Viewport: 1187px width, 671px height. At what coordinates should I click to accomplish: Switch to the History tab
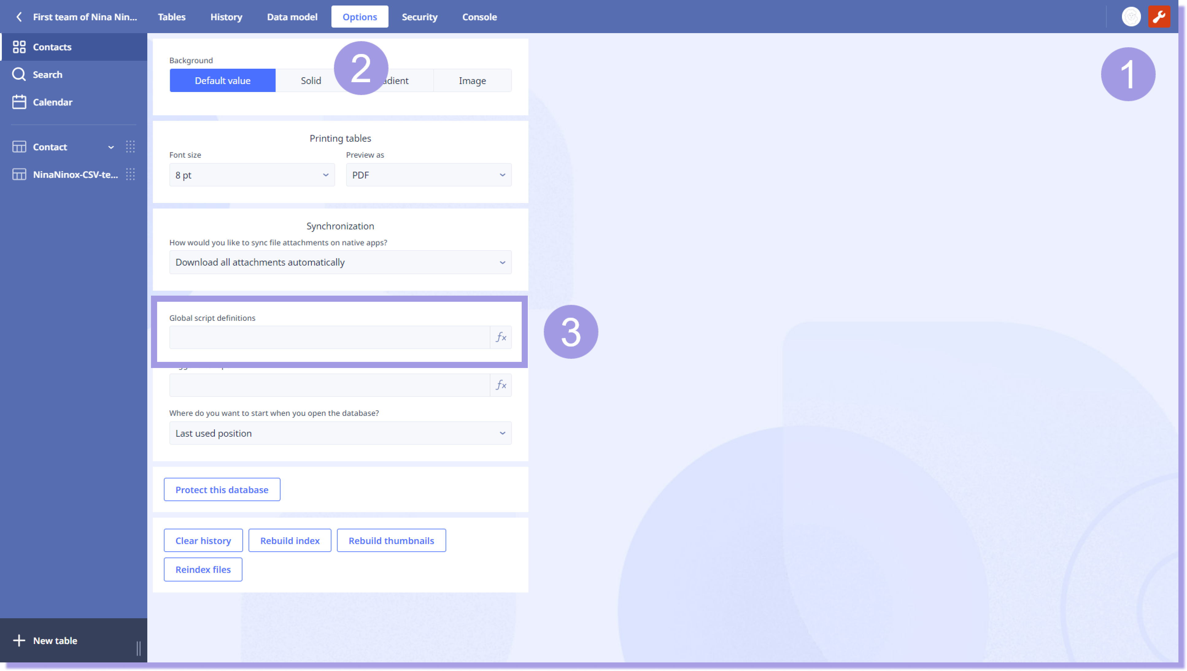[226, 17]
